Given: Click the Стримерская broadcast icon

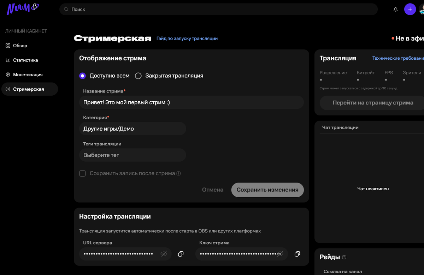Looking at the screenshot, I should pos(8,89).
